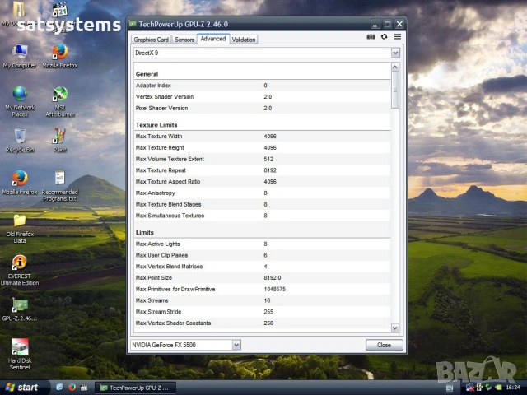Click the list scrollbar down arrow
Image resolution: width=527 pixels, height=395 pixels.
coord(395,328)
